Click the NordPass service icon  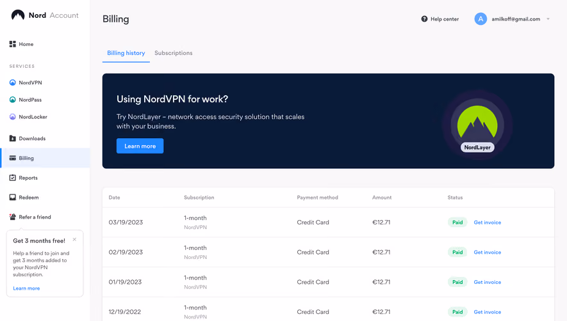pyautogui.click(x=13, y=100)
